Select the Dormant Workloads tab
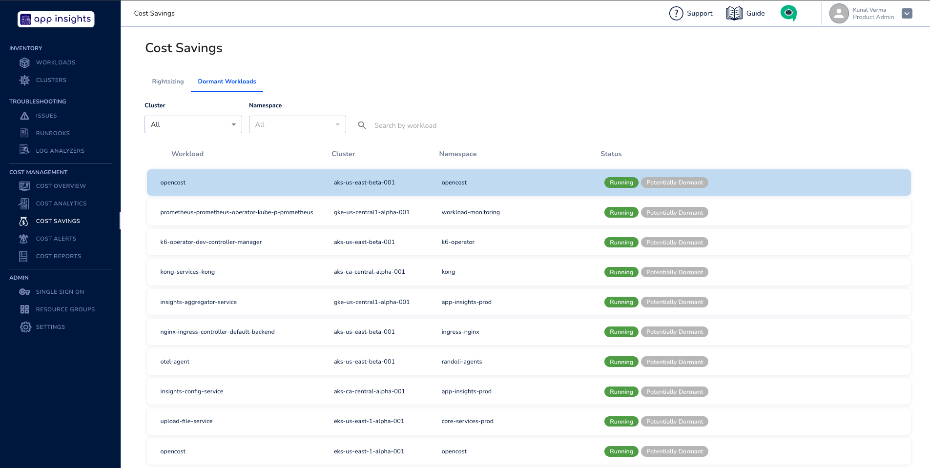The height and width of the screenshot is (468, 930). point(227,81)
